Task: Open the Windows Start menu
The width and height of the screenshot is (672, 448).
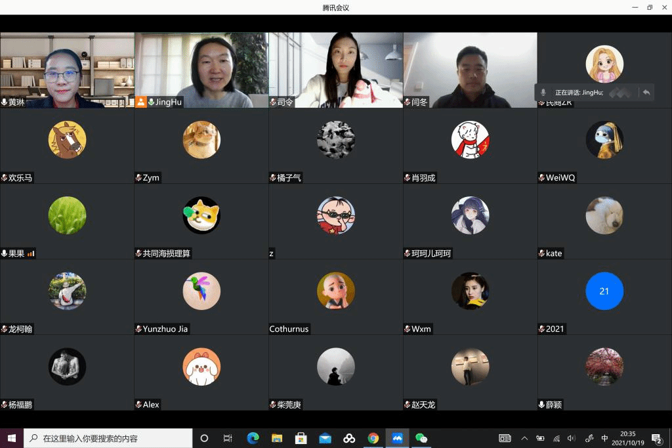Action: pyautogui.click(x=12, y=438)
